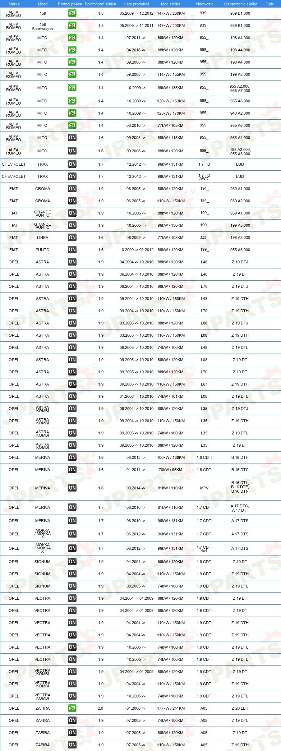281x751 pixels.
Task: Select the Moc silnika column header
Action: coord(171,4)
